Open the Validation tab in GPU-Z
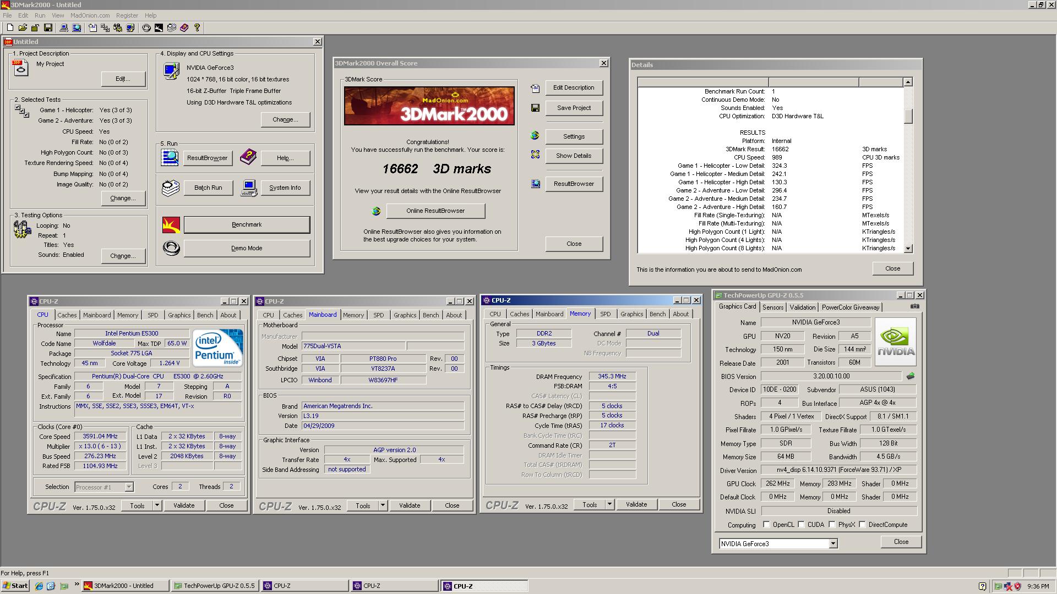Viewport: 1057px width, 594px height. tap(802, 307)
